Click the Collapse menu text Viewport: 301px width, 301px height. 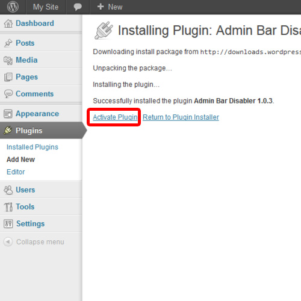coord(40,242)
